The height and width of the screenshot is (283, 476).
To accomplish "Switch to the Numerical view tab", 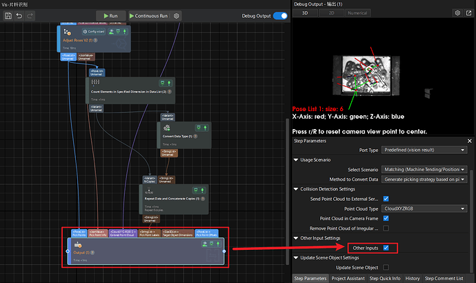I will click(357, 12).
